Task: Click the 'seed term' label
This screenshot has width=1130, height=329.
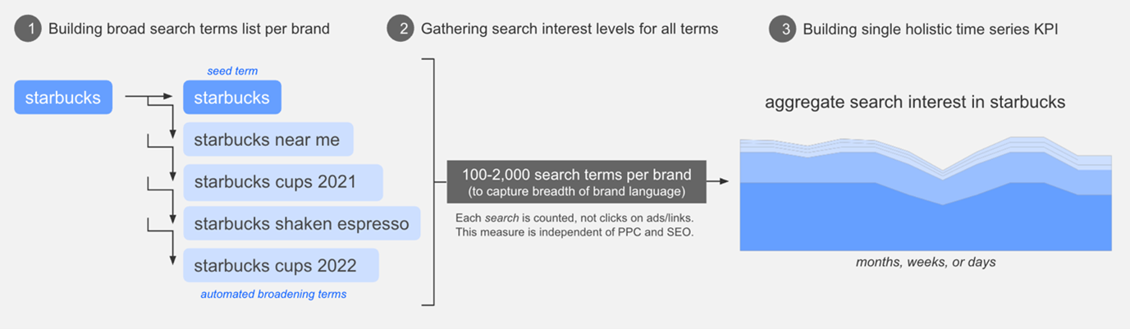Action: 232,71
